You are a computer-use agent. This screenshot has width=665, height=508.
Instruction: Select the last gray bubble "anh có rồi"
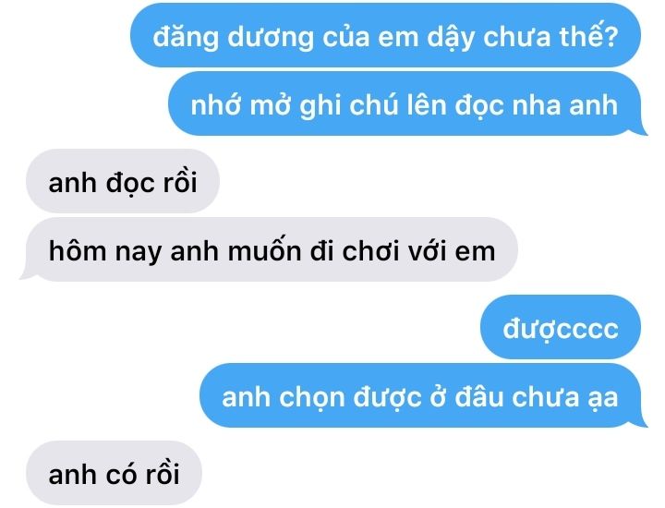coord(114,473)
